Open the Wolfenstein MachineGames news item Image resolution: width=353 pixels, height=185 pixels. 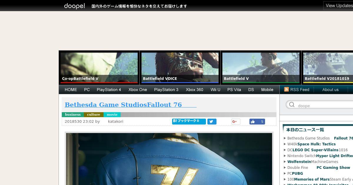[x=313, y=162]
